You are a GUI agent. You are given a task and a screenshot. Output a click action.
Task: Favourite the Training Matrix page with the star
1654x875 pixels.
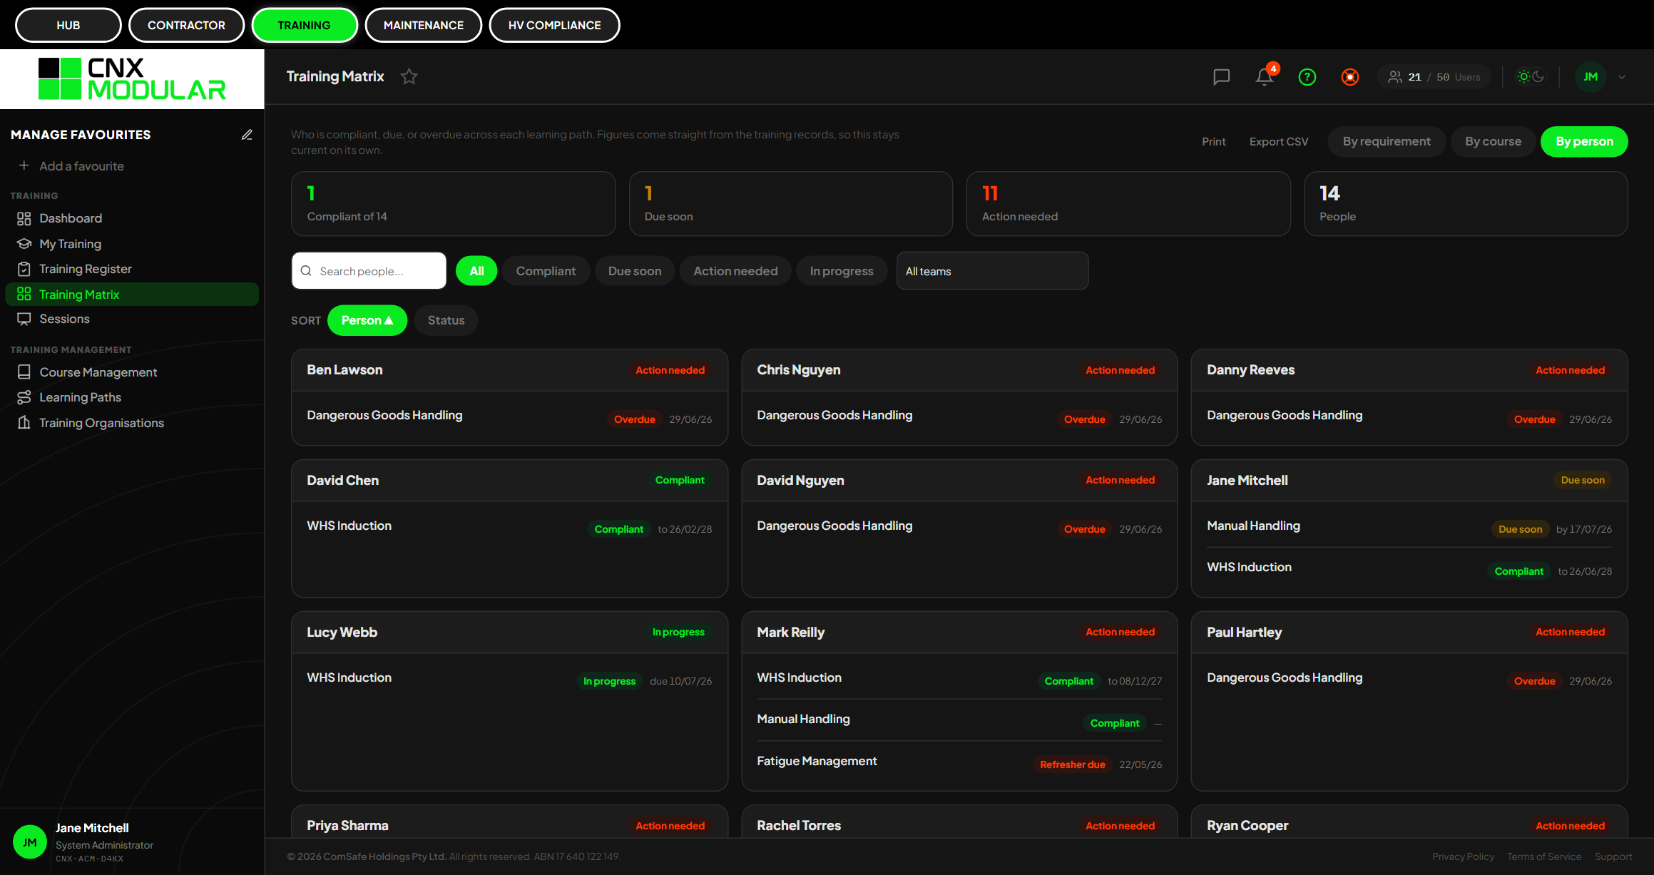tap(409, 76)
